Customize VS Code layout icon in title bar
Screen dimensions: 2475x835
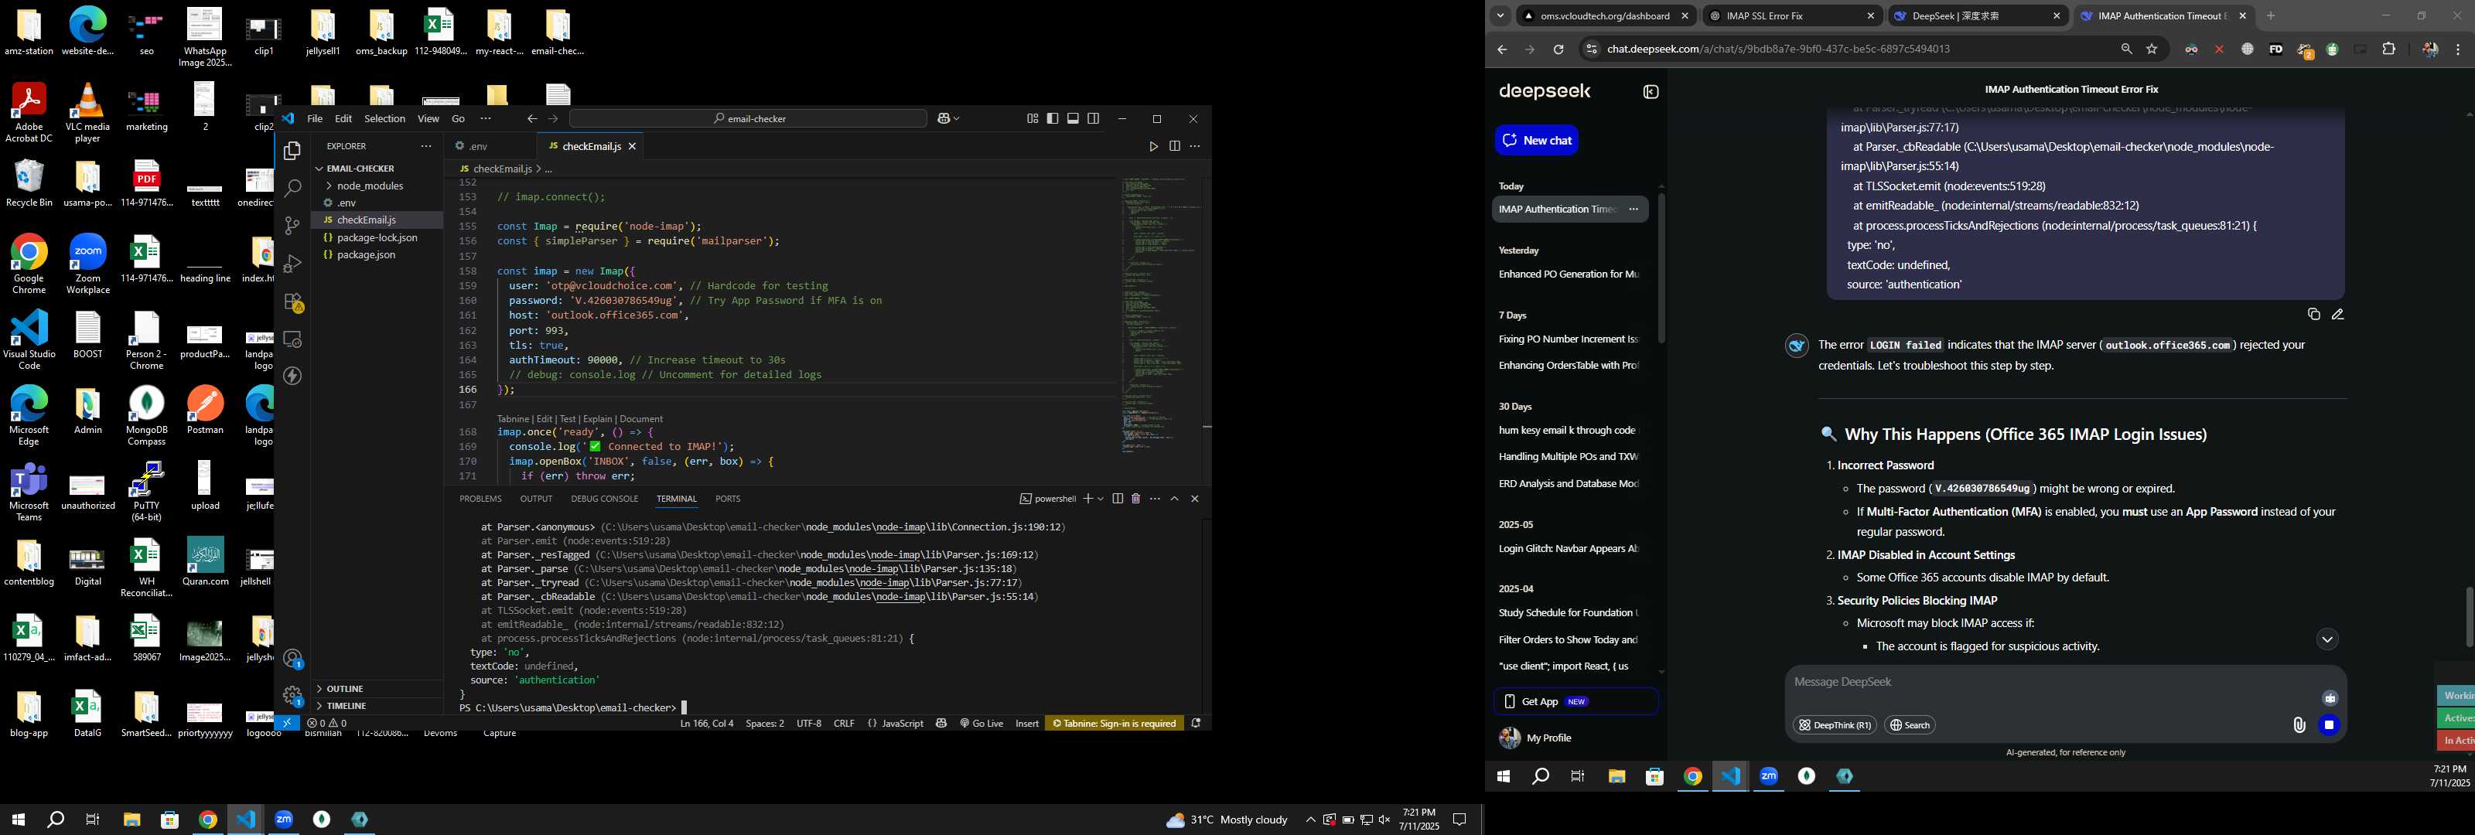[1032, 118]
